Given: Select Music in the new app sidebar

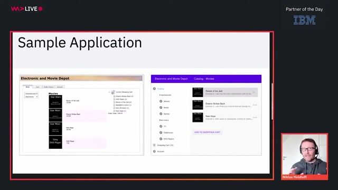Looking at the screenshot, I should click(166, 108).
